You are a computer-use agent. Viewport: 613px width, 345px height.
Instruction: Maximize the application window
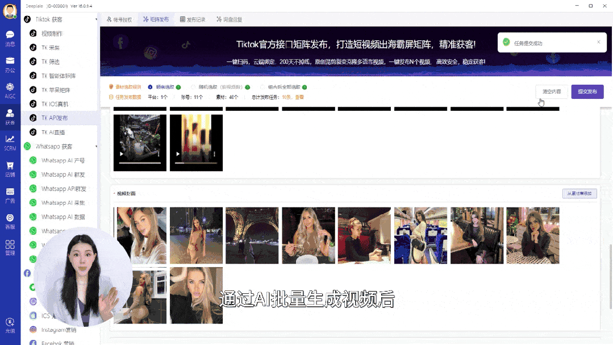(x=591, y=6)
